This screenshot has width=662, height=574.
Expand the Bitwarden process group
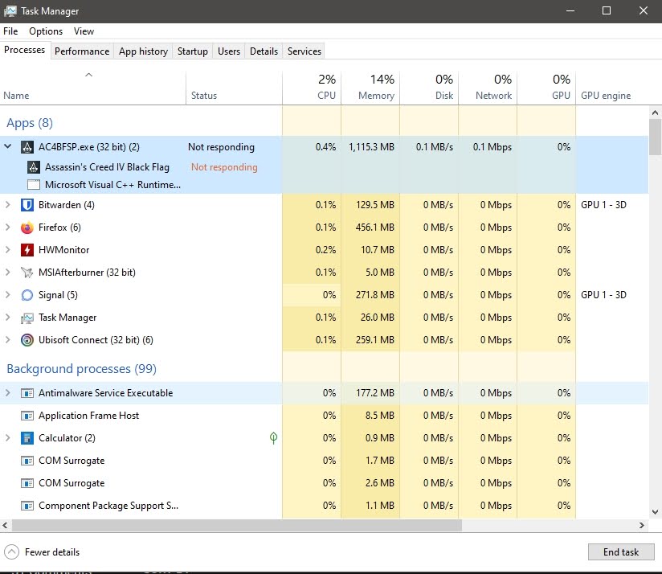click(8, 205)
